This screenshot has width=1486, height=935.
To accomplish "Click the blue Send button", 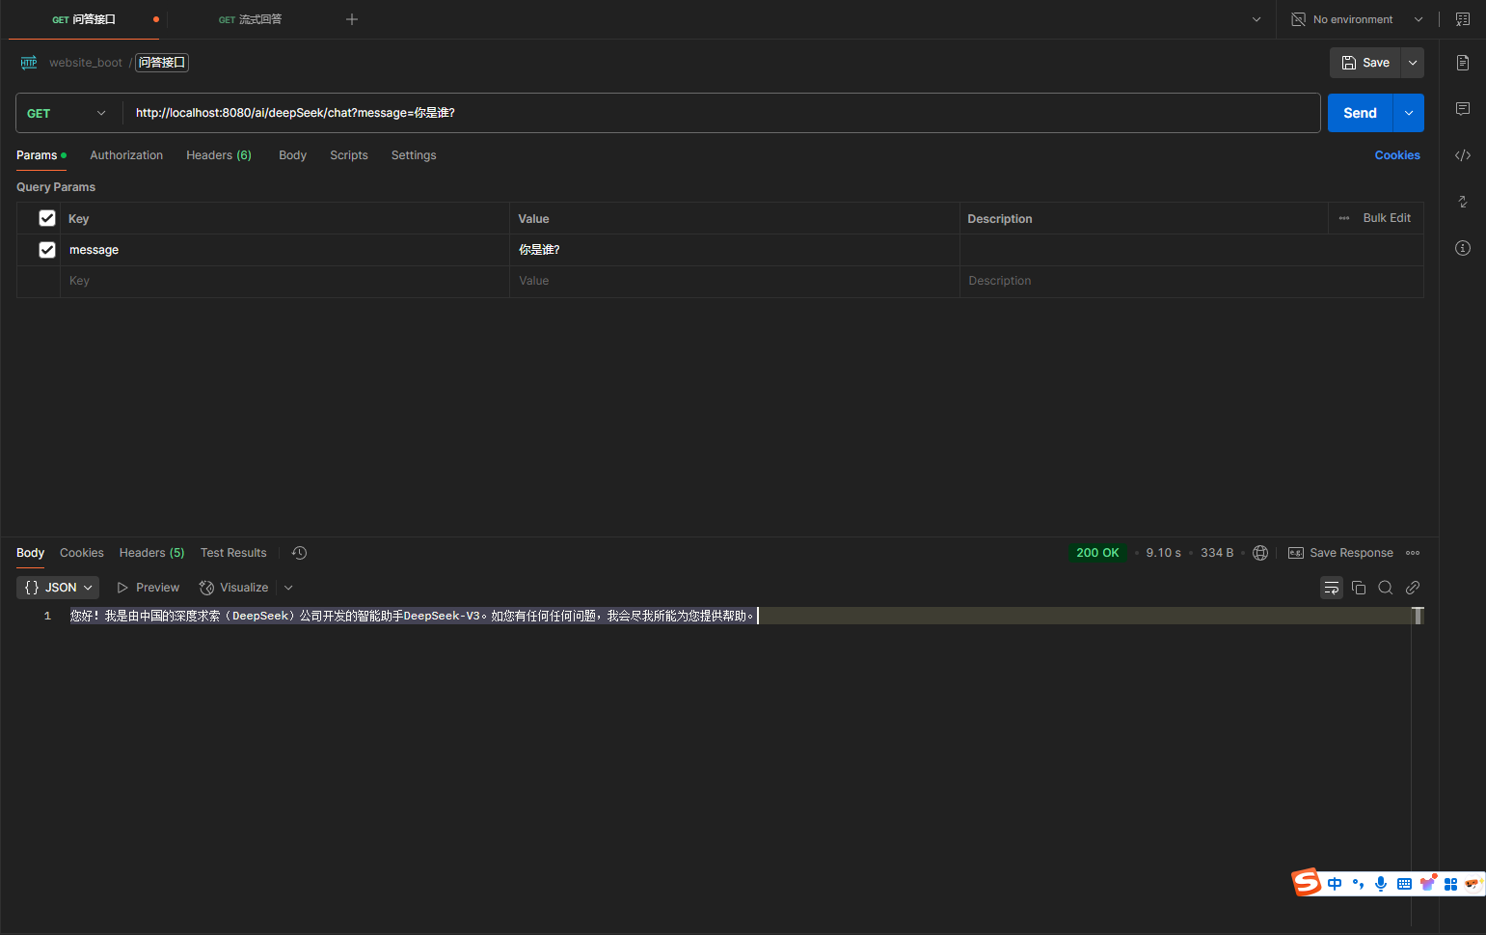I will tap(1359, 113).
